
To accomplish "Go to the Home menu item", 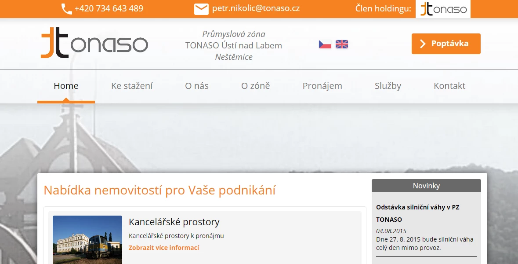I will click(x=66, y=86).
